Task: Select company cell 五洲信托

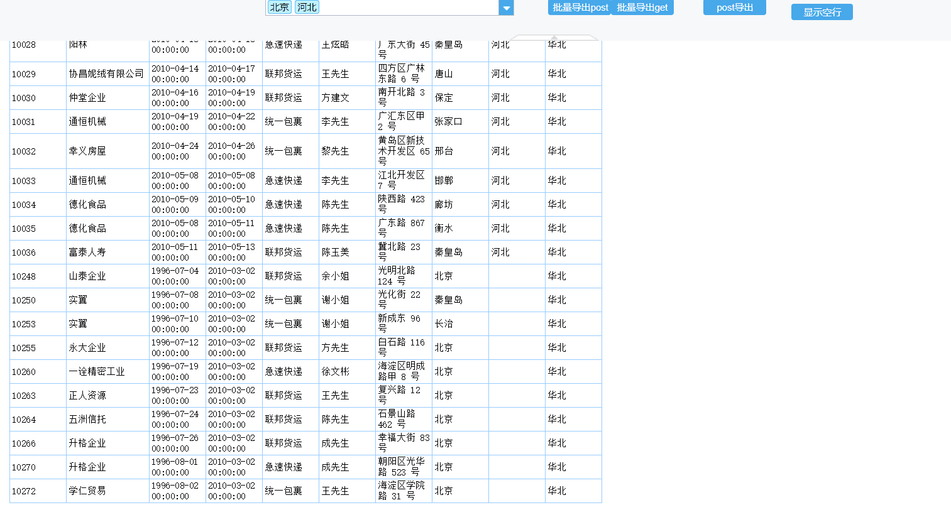Action: (107, 420)
